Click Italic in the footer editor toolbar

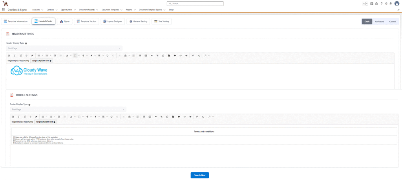point(18,117)
